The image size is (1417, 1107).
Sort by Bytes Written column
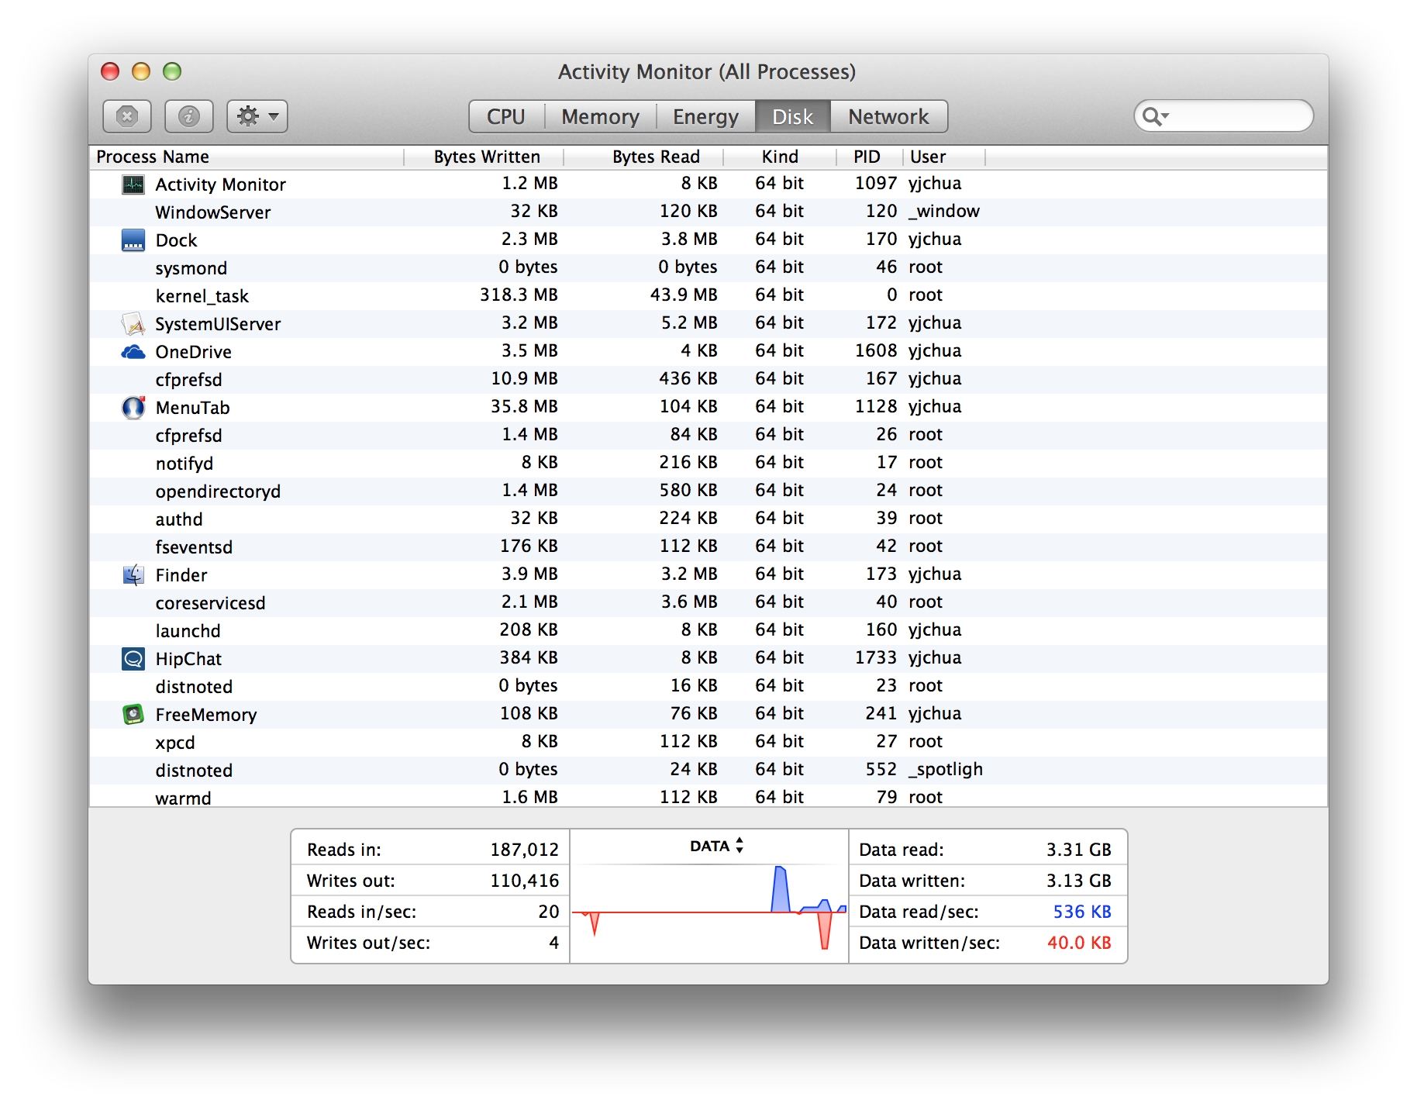[484, 157]
